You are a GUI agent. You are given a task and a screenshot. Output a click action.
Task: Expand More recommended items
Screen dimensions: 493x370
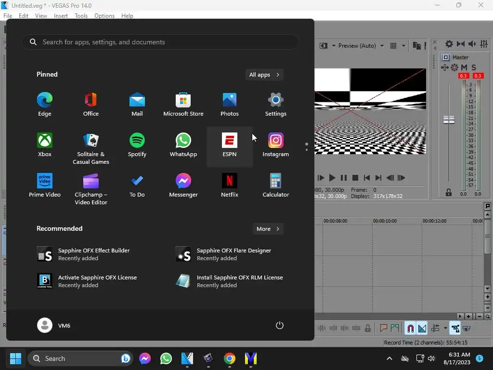click(268, 229)
